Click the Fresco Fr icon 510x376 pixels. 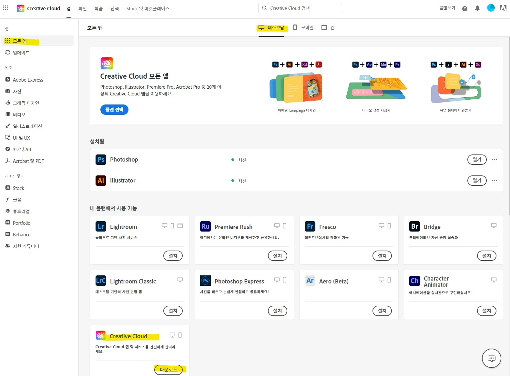coord(310,226)
